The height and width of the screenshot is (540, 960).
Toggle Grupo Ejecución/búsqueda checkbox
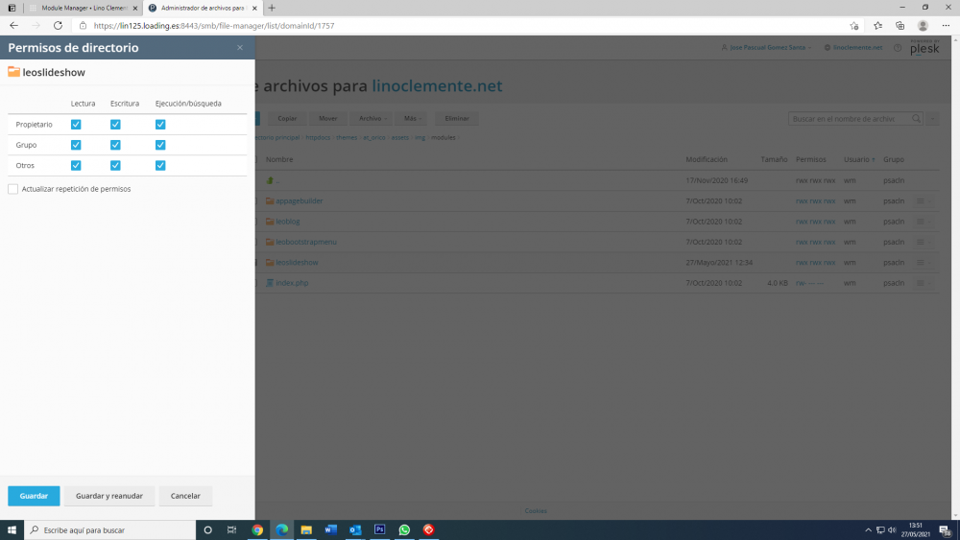tap(160, 145)
